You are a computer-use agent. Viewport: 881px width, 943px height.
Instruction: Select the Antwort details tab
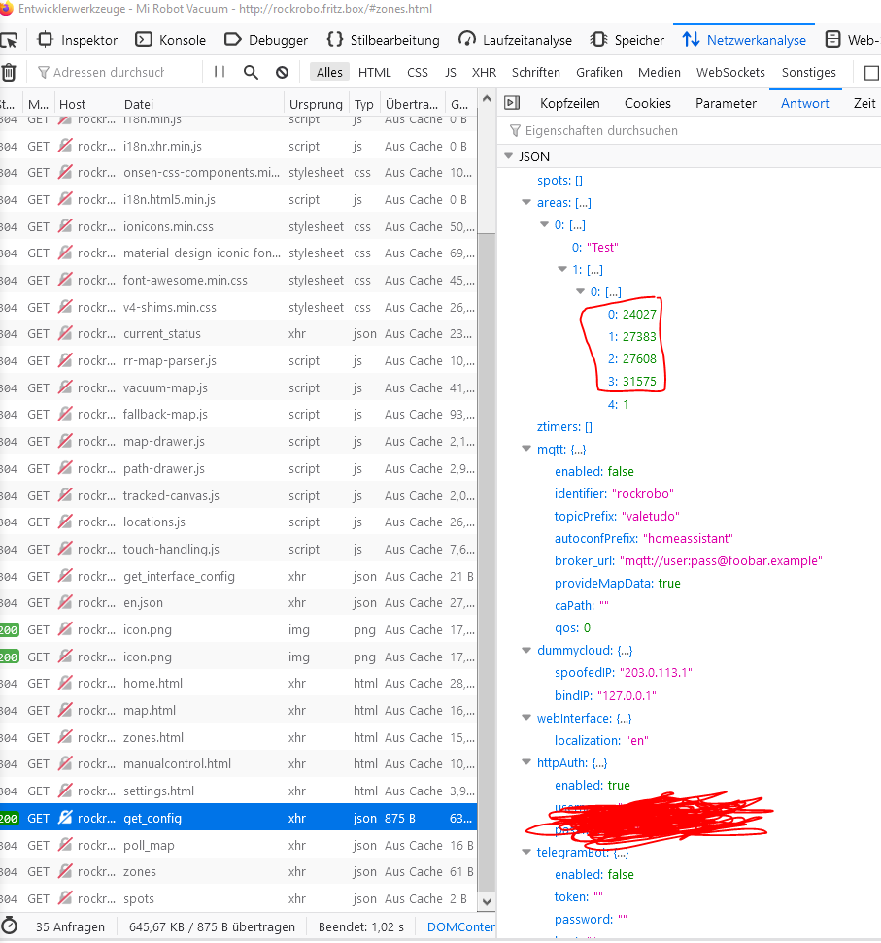pos(804,104)
